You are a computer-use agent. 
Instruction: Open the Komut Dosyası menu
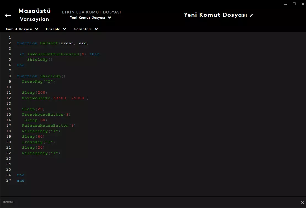point(22,29)
